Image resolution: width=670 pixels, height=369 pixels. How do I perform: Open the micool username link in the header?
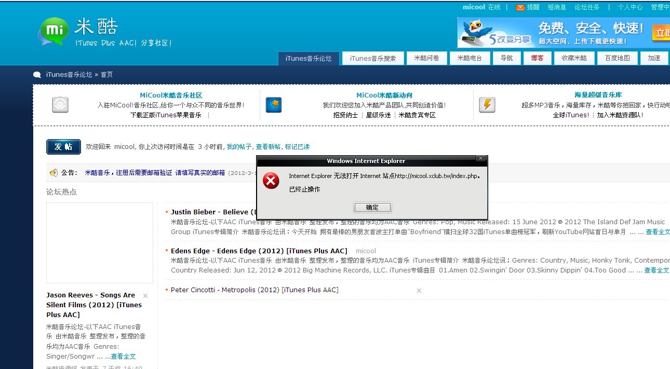tap(474, 7)
